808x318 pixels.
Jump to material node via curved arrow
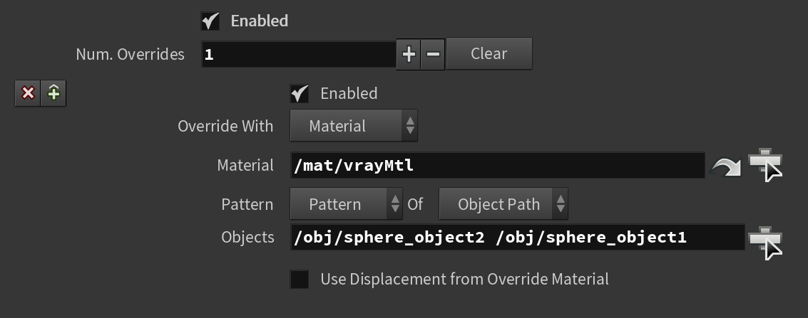pos(725,166)
